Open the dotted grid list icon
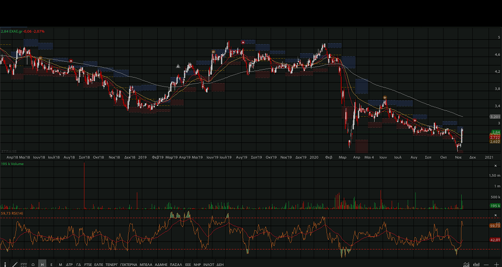 (23, 265)
